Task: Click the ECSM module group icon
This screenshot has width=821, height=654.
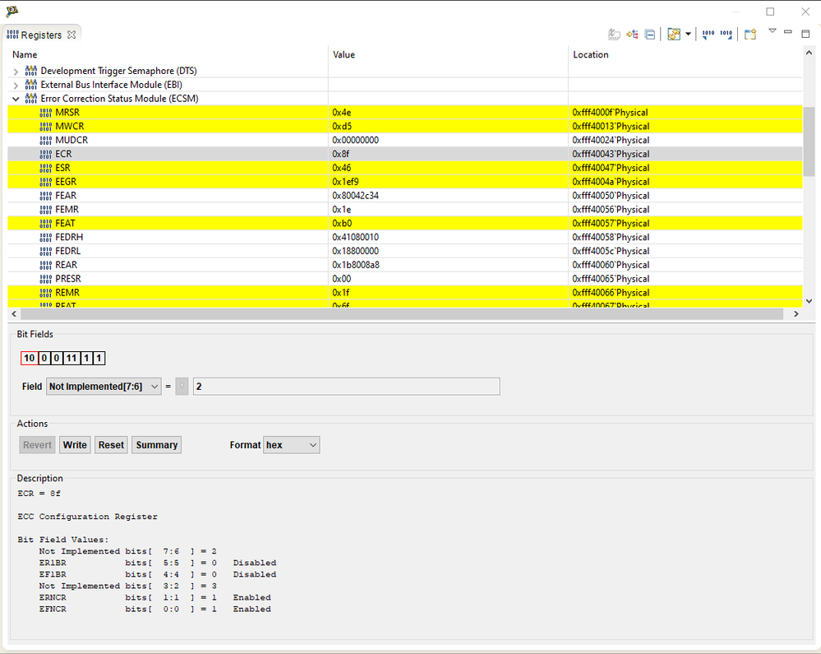Action: pyautogui.click(x=31, y=99)
